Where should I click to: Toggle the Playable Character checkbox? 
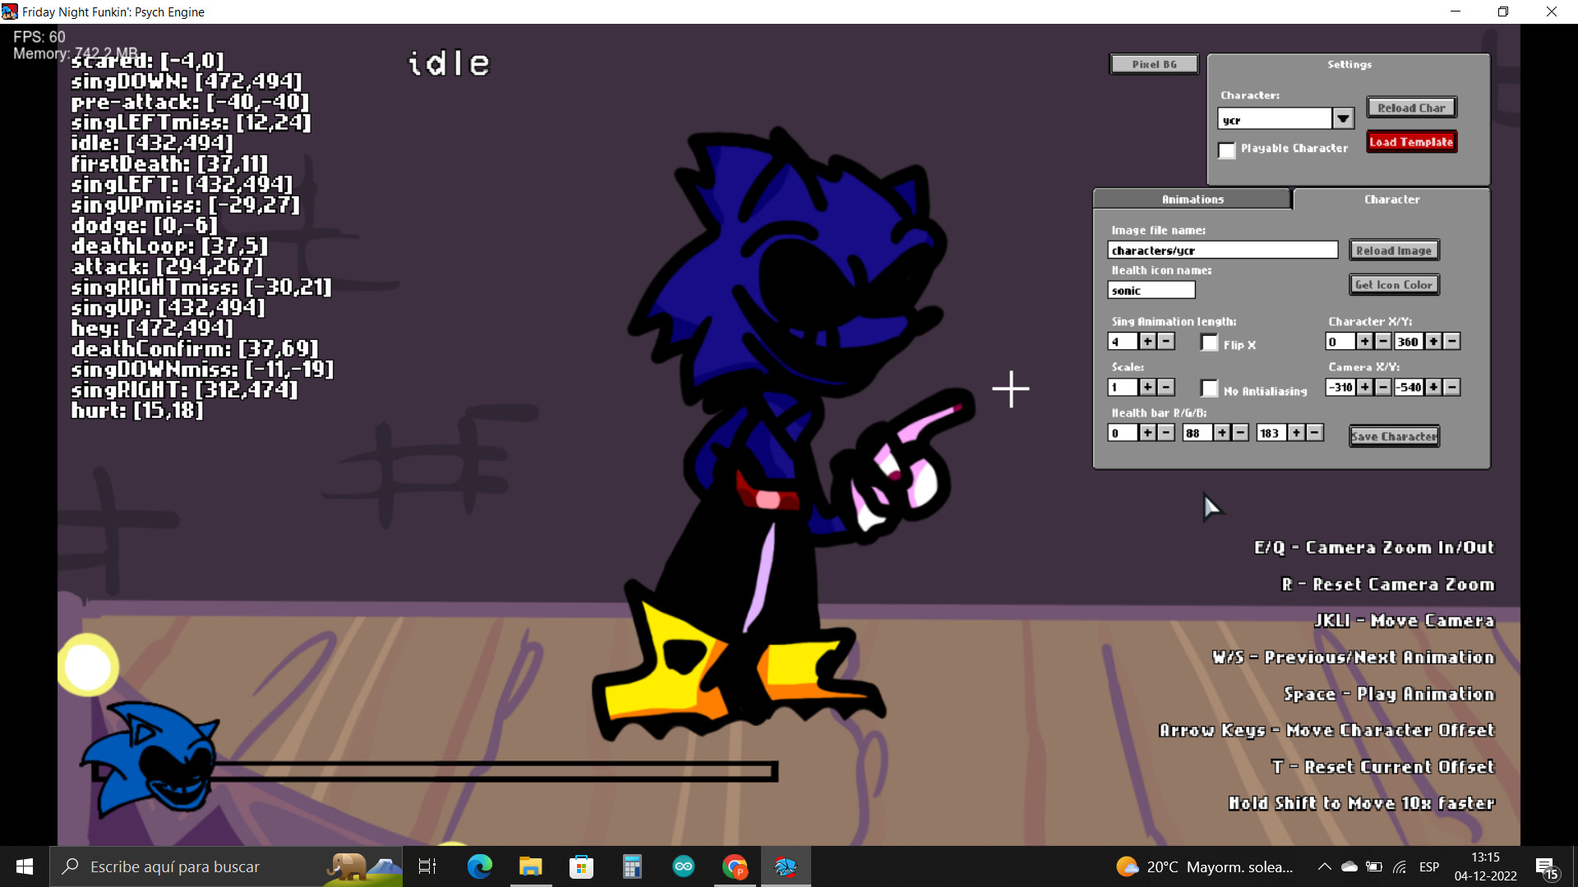pos(1227,150)
